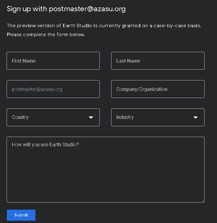Click the 'First Name' placeholder text
The image size is (217, 223).
coord(24,61)
